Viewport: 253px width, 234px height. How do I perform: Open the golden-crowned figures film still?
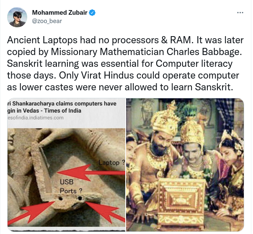pos(185,165)
